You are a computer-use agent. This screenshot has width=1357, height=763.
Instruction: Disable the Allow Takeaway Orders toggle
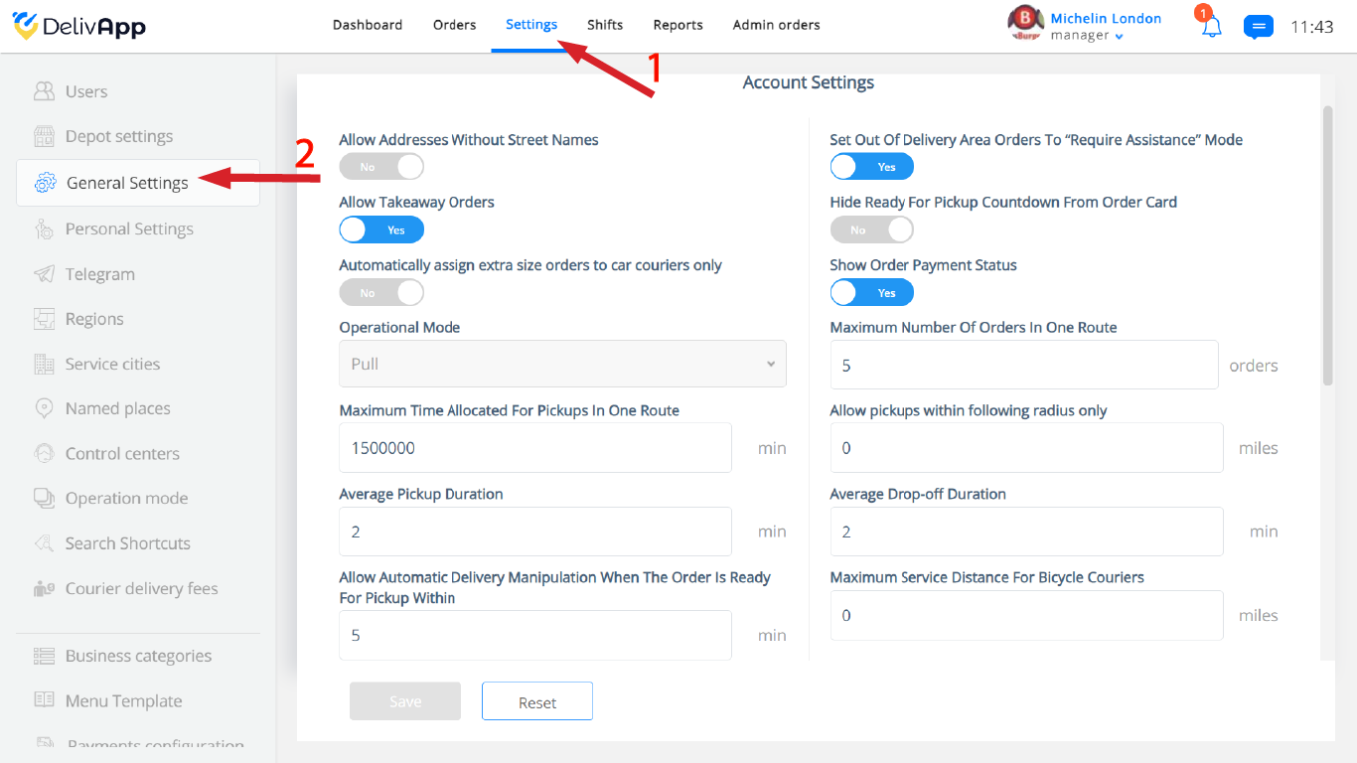click(x=381, y=229)
